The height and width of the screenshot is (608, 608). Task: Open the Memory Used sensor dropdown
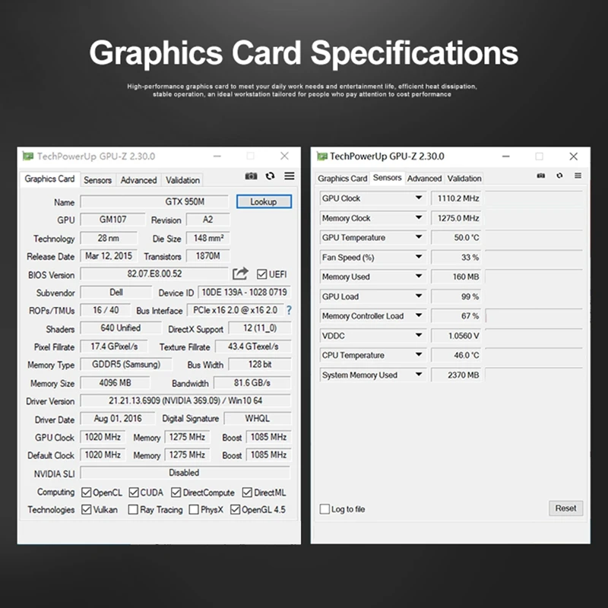[419, 276]
